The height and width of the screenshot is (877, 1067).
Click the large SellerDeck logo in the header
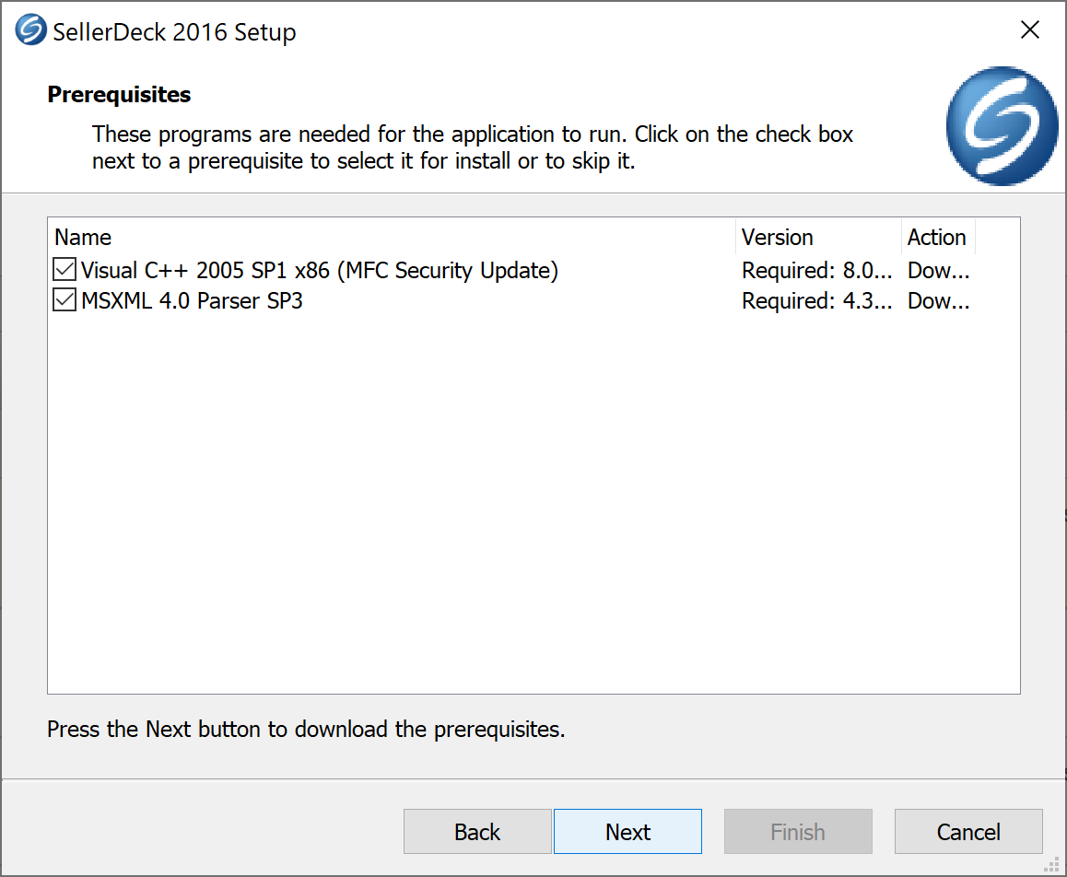pos(1003,125)
